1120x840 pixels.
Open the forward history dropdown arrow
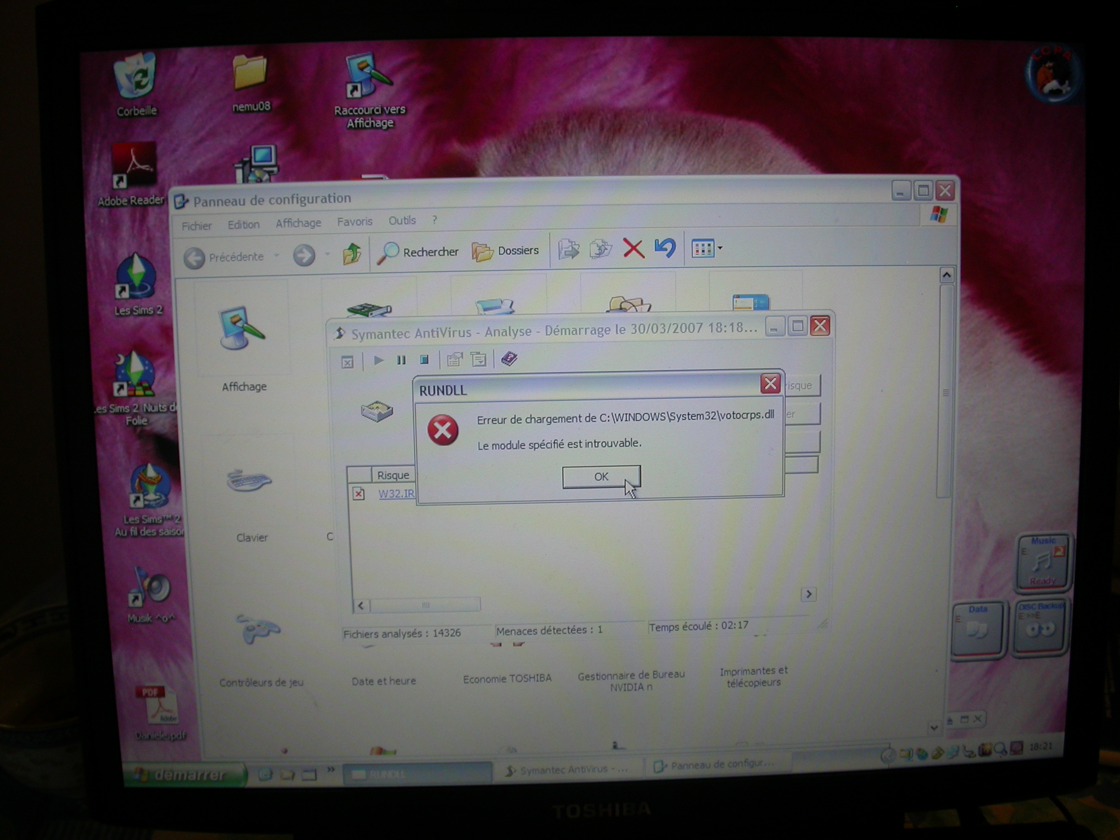[x=328, y=254]
